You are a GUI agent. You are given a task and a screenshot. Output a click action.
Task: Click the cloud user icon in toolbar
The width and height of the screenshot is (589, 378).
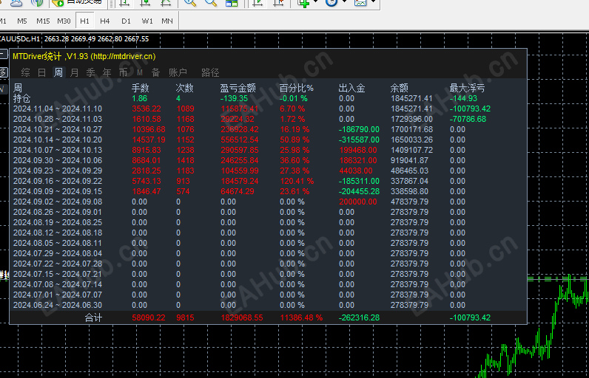tap(16, 3)
